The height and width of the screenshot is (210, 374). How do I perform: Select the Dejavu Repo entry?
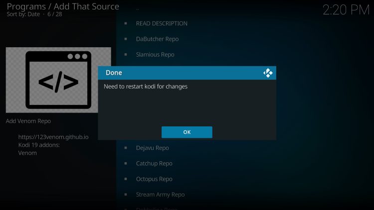[153, 148]
